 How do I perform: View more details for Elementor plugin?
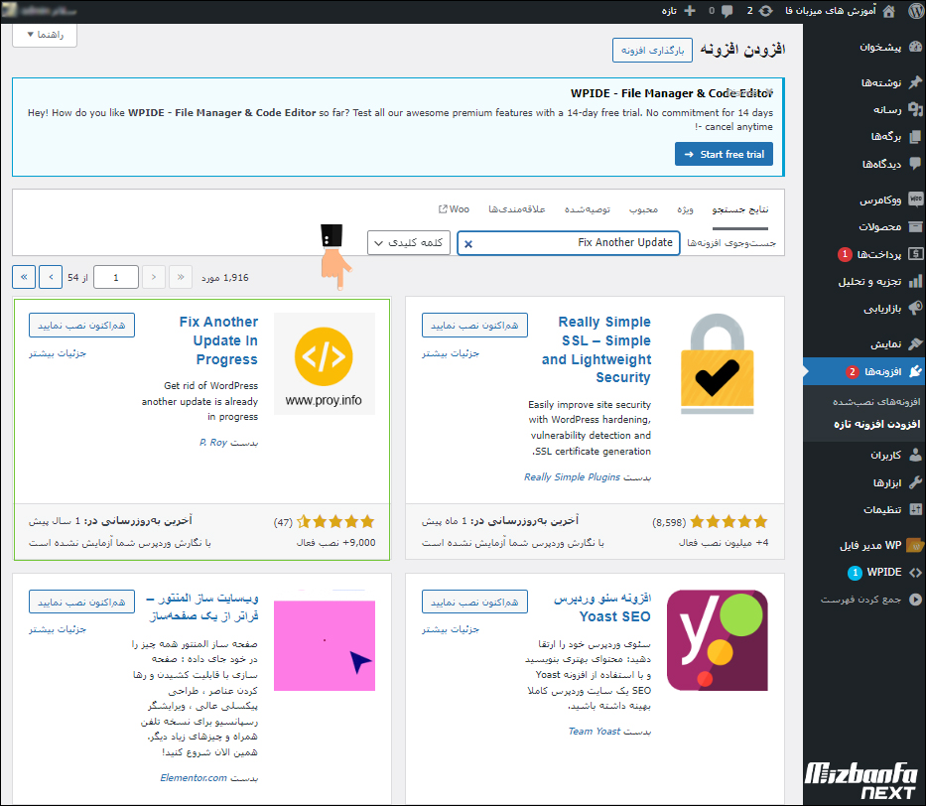click(58, 629)
